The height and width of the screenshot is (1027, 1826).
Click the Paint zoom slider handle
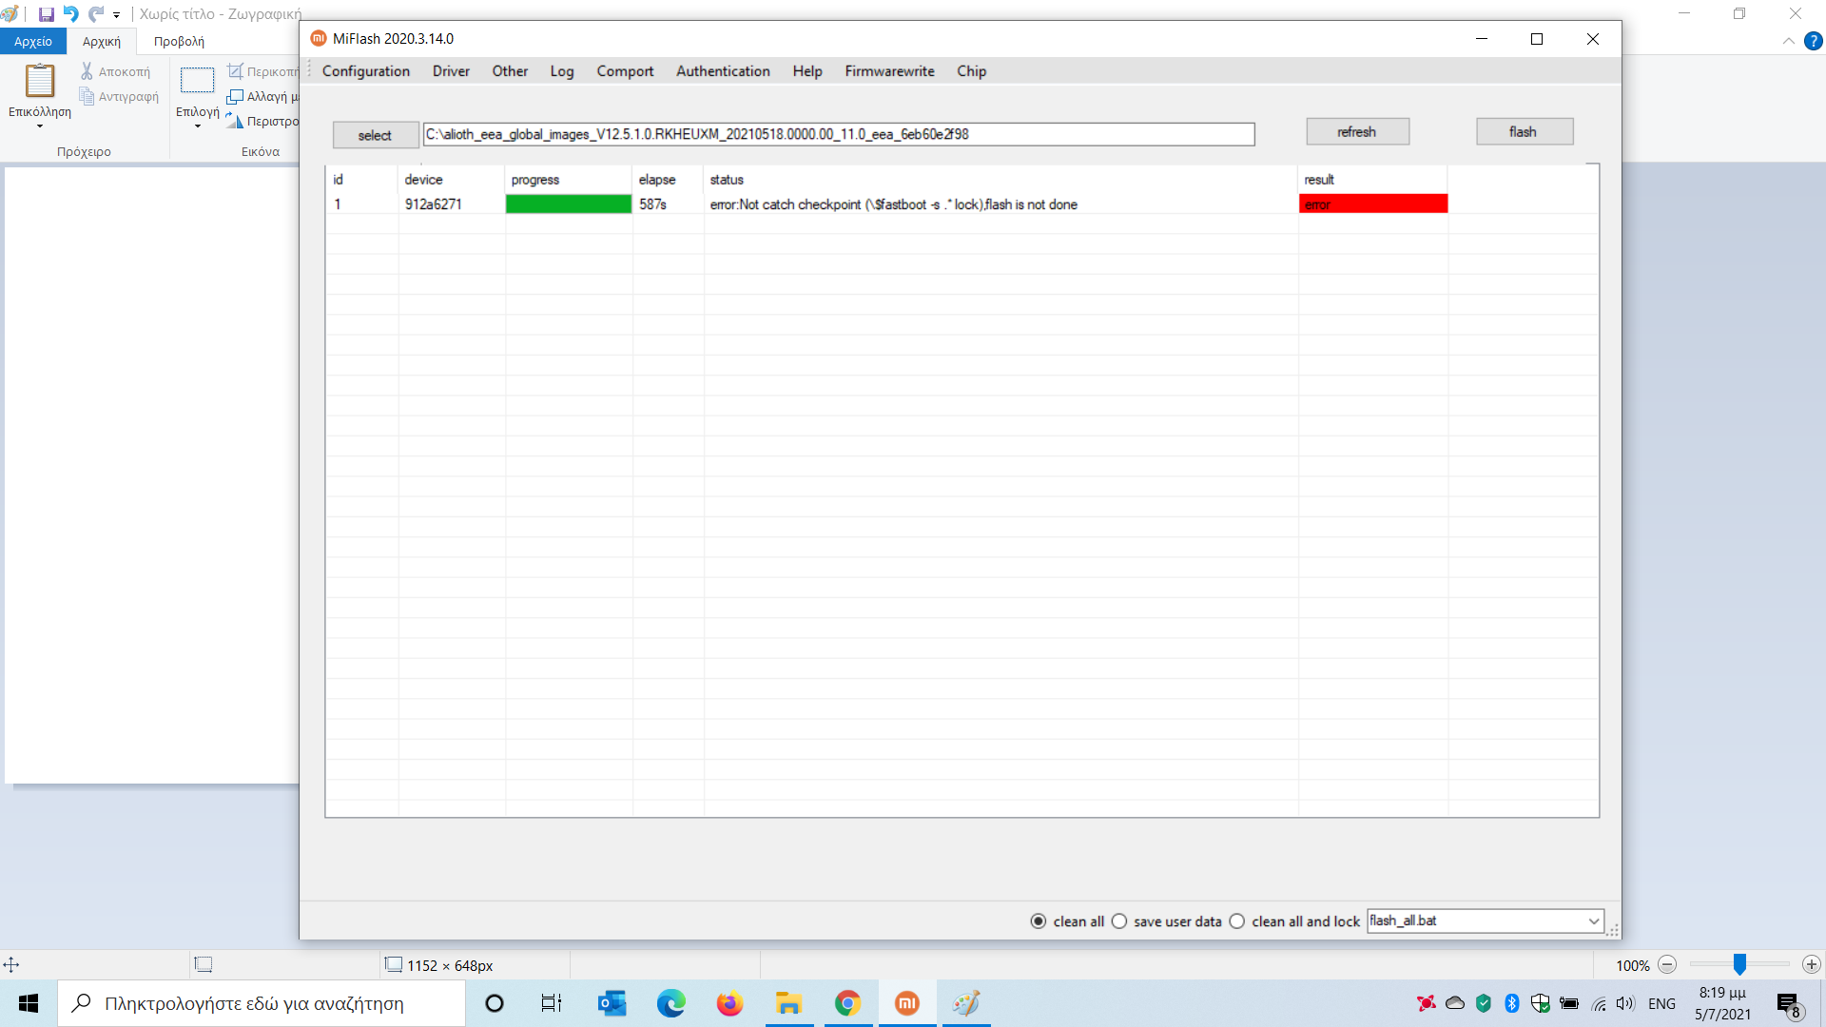pyautogui.click(x=1739, y=964)
